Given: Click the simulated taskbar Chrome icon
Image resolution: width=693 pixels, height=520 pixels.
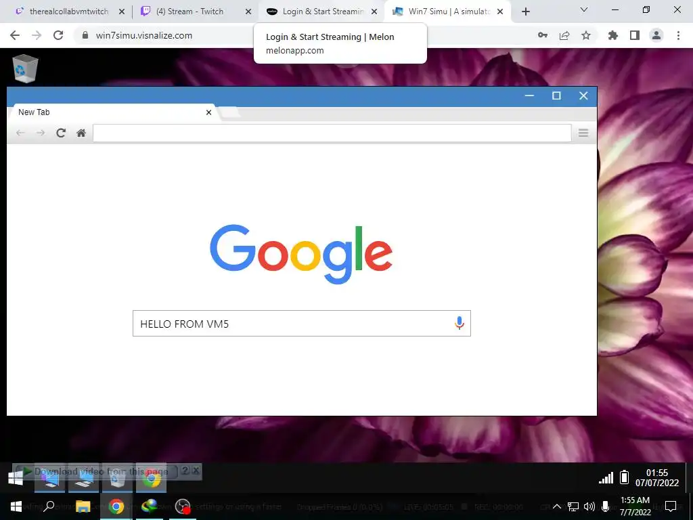Looking at the screenshot, I should pyautogui.click(x=151, y=479).
